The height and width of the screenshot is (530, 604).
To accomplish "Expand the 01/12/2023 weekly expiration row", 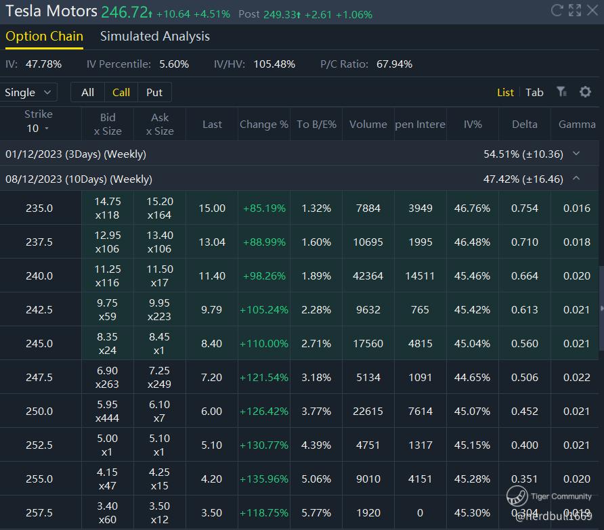I will click(576, 154).
